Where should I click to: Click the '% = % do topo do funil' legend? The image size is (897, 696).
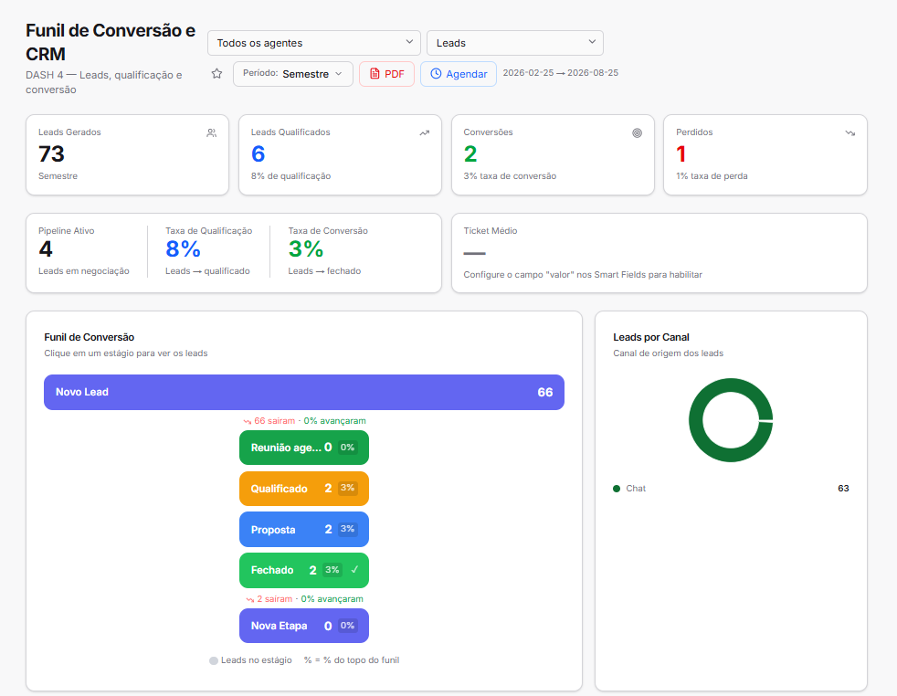point(352,660)
